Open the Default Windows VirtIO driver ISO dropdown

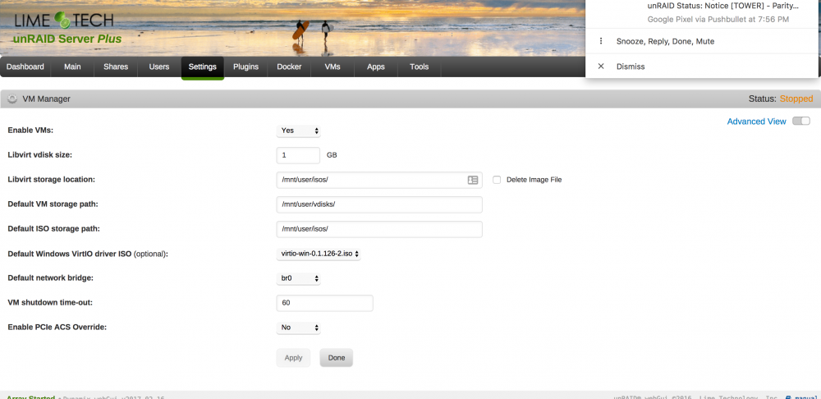point(319,254)
